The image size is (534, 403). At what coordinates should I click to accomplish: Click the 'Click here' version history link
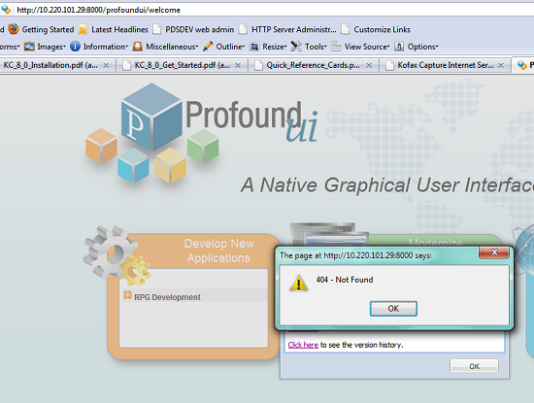pyautogui.click(x=303, y=345)
